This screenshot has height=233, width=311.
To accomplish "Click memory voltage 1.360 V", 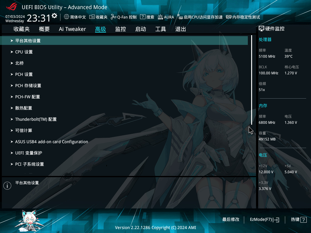I will coord(291,123).
